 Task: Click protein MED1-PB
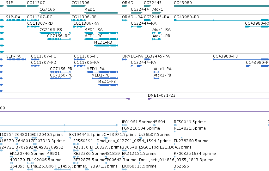pos(108,85)
